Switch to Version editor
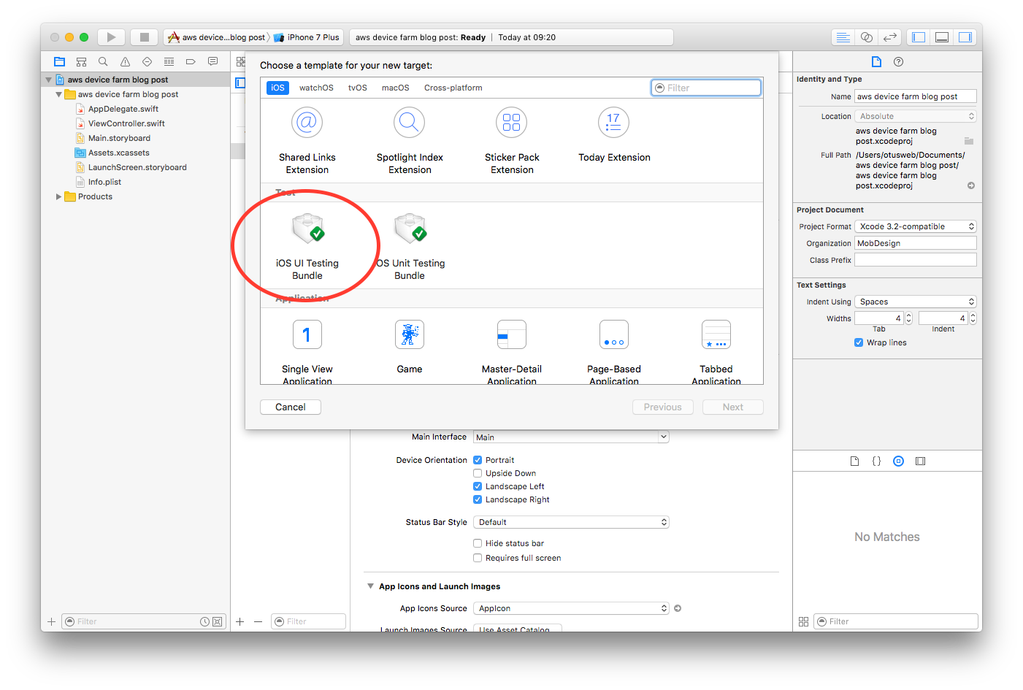Image resolution: width=1023 pixels, height=690 pixels. (x=890, y=37)
